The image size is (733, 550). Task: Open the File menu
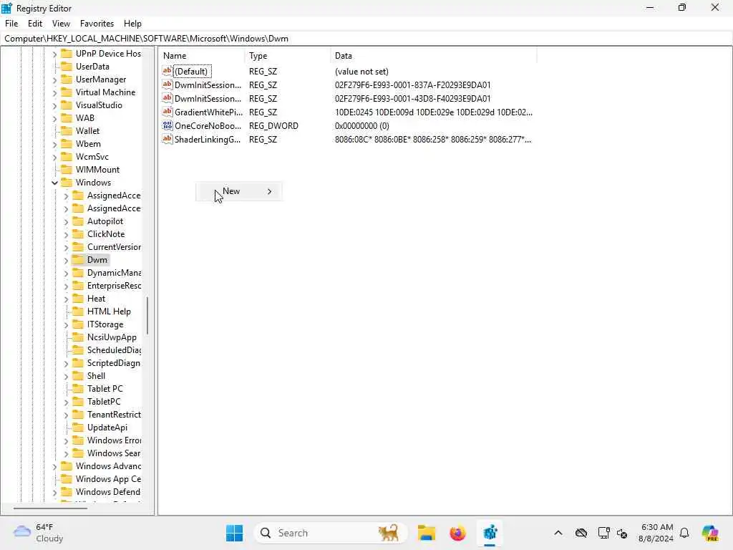tap(11, 24)
